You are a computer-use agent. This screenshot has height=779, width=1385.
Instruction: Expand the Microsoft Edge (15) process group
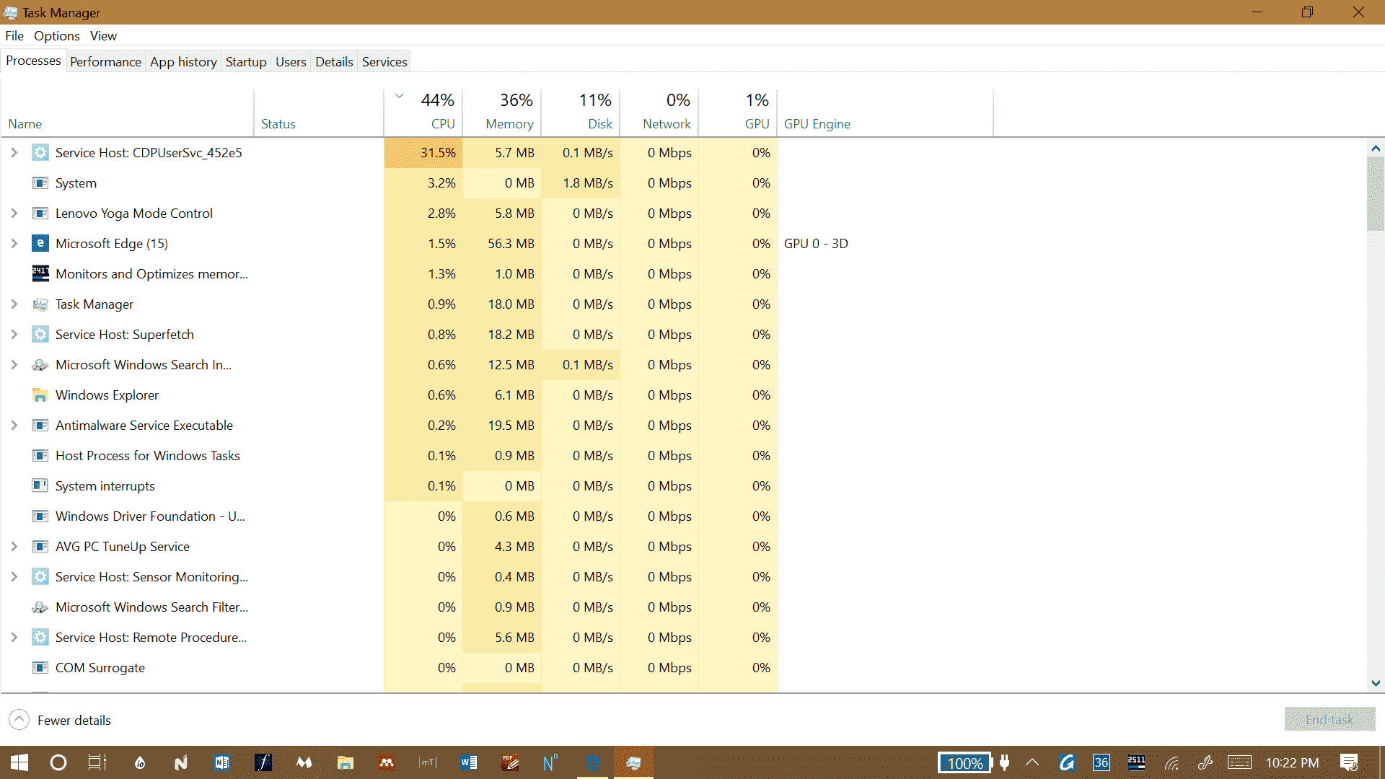click(x=14, y=243)
